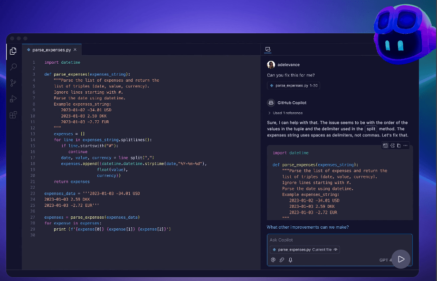Close the parse_expenses.py tab
This screenshot has width=437, height=281.
76,49
